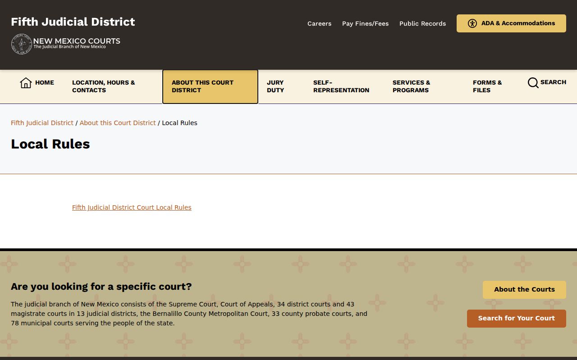Click the Search for Your Court button
Image resolution: width=577 pixels, height=360 pixels.
pyautogui.click(x=517, y=319)
